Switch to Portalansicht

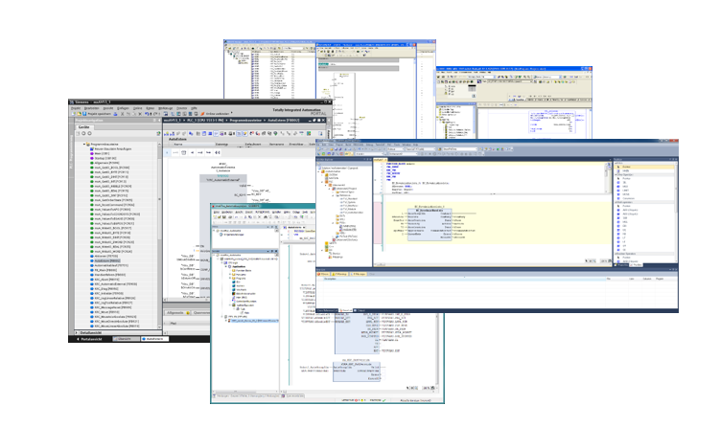click(89, 338)
